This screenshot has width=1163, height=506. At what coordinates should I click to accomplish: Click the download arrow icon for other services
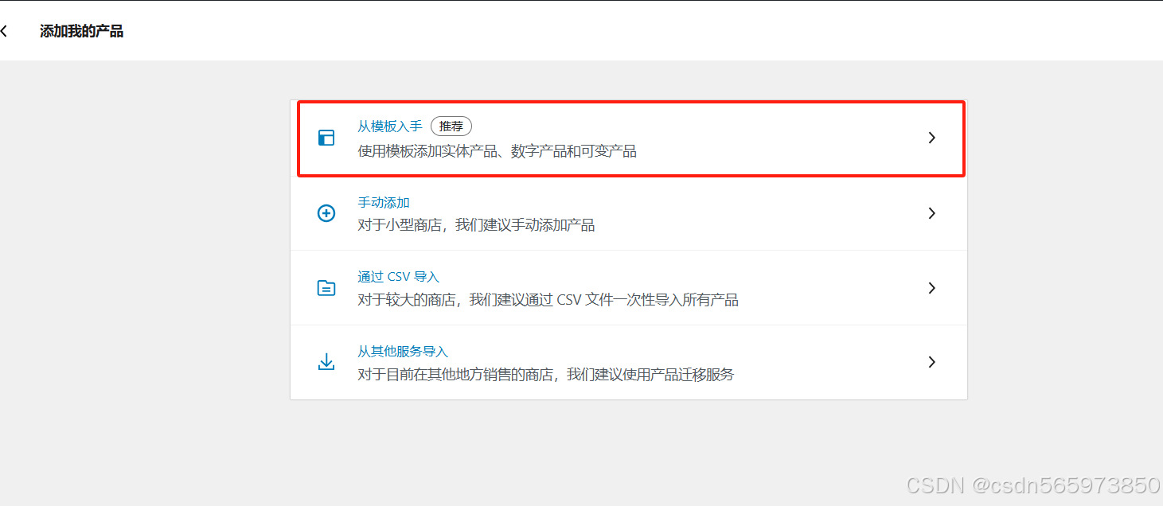point(326,362)
